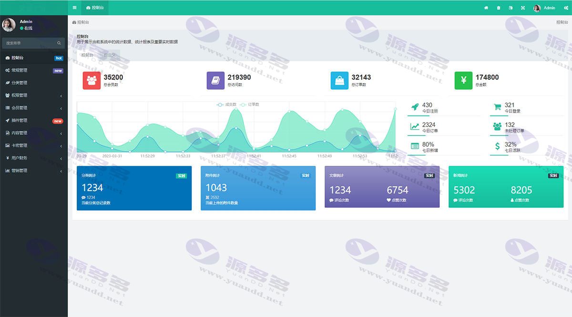This screenshot has width=572, height=317.
Task: Click the dashboard icon in the breadcrumb
Action: pos(74,22)
